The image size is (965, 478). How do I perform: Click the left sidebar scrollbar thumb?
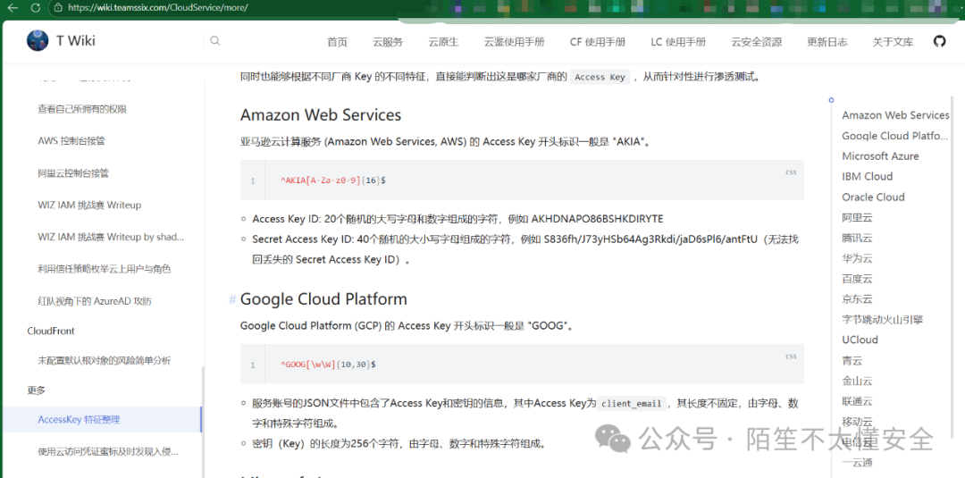click(203, 422)
